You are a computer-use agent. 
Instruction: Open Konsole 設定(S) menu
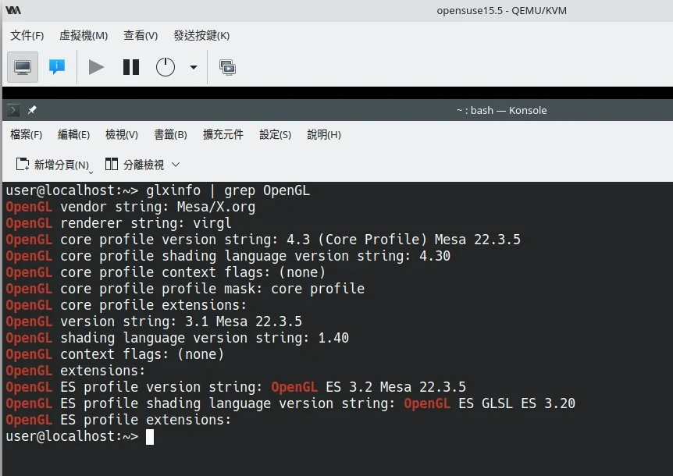click(275, 135)
